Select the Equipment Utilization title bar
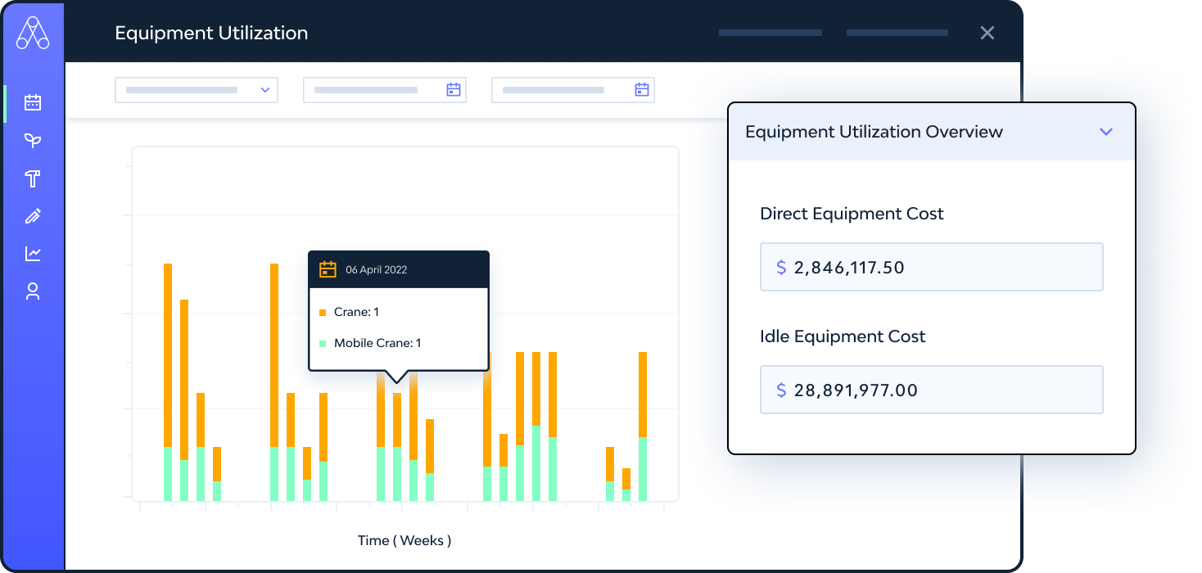The height and width of the screenshot is (573, 1202). pyautogui.click(x=211, y=33)
